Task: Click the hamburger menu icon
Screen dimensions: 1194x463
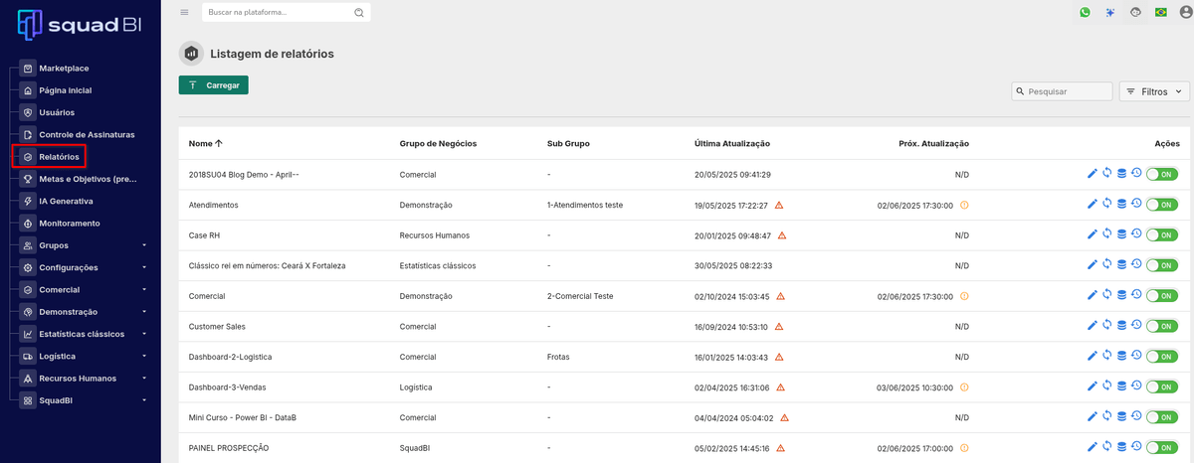Action: [x=184, y=12]
